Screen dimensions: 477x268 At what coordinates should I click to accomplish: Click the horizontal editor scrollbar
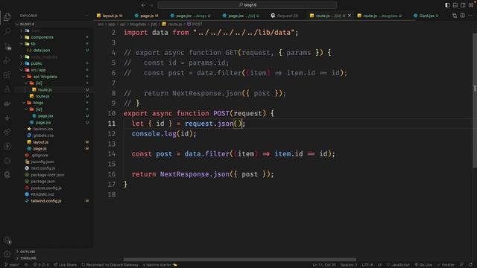(x=240, y=260)
